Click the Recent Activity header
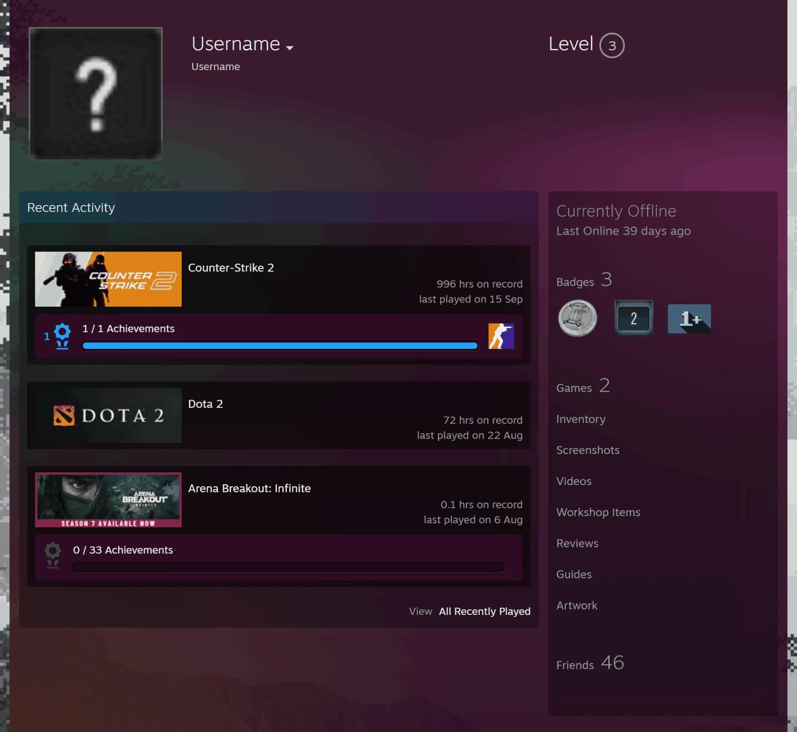The height and width of the screenshot is (732, 797). click(71, 207)
